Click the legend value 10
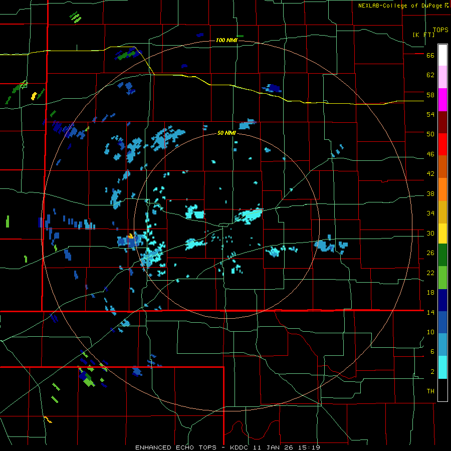This screenshot has height=451, width=451. pos(430,332)
